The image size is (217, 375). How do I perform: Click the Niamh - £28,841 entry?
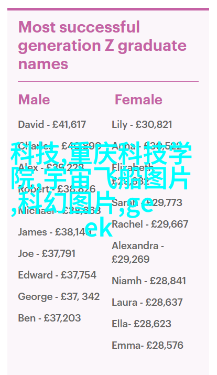coord(149,281)
